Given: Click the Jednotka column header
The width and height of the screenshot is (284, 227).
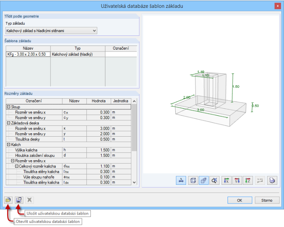Looking at the screenshot, I should (x=121, y=101).
